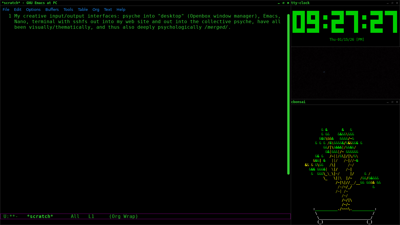
Task: Click the "U:**-" status in mode line
Action: click(x=11, y=217)
